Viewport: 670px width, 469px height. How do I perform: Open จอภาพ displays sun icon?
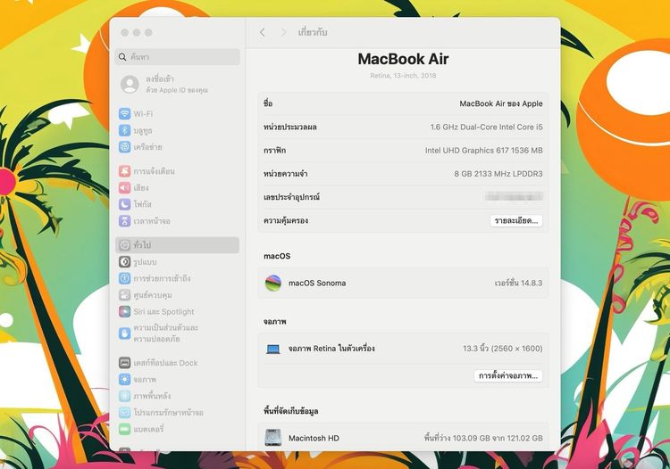pos(124,380)
